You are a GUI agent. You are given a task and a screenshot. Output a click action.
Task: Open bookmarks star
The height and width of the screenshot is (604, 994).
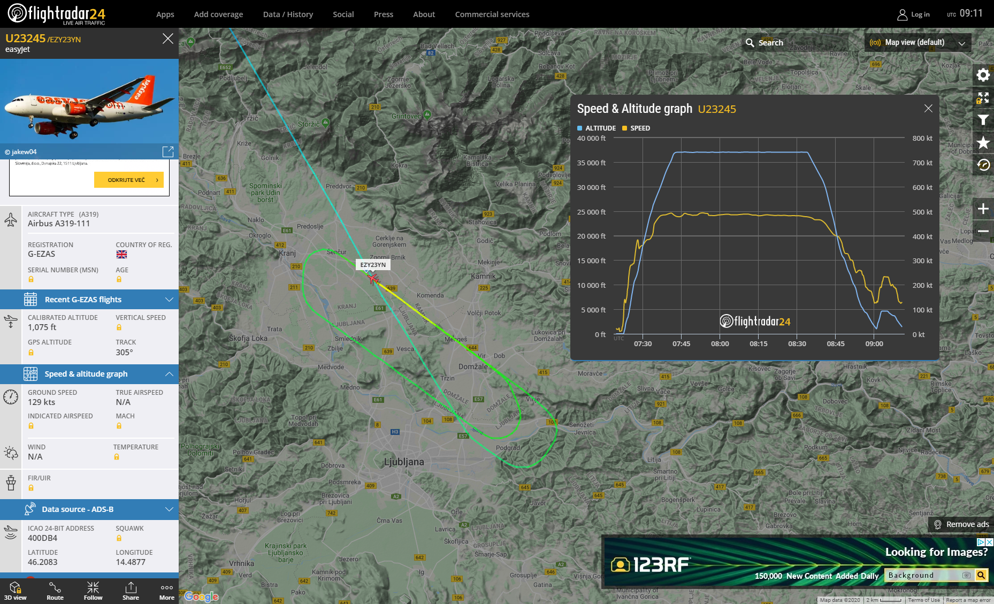point(983,142)
